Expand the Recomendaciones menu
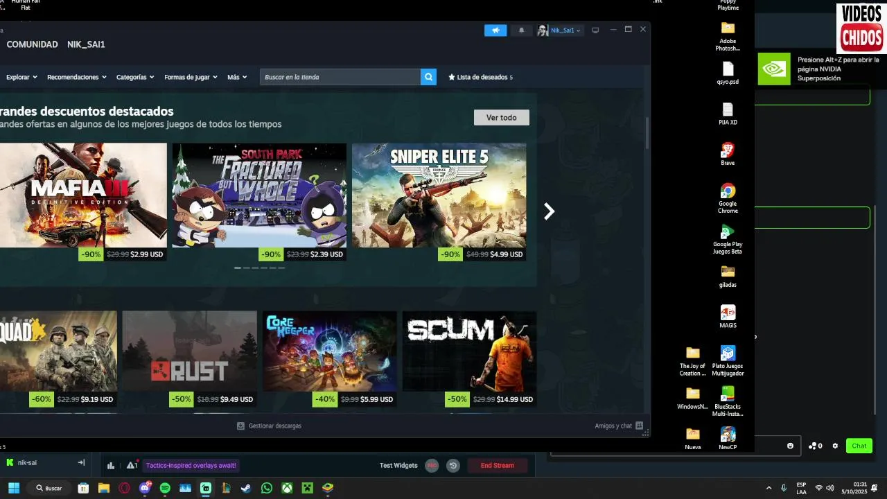This screenshot has height=499, width=887. pyautogui.click(x=77, y=77)
